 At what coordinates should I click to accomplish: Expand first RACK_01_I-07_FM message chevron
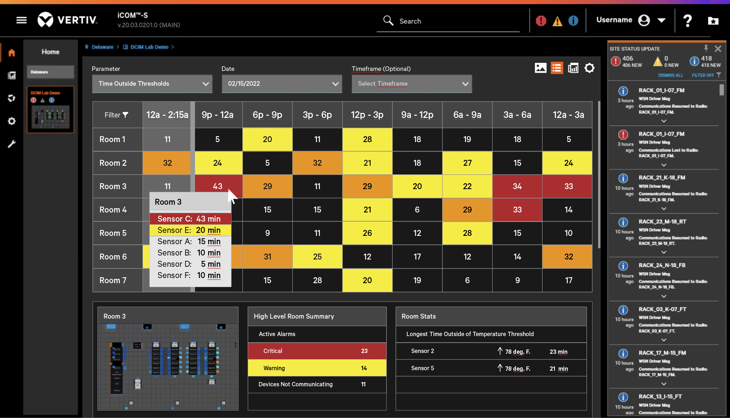664,121
